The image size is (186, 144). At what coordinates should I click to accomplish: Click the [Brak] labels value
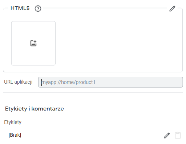coord(15,135)
